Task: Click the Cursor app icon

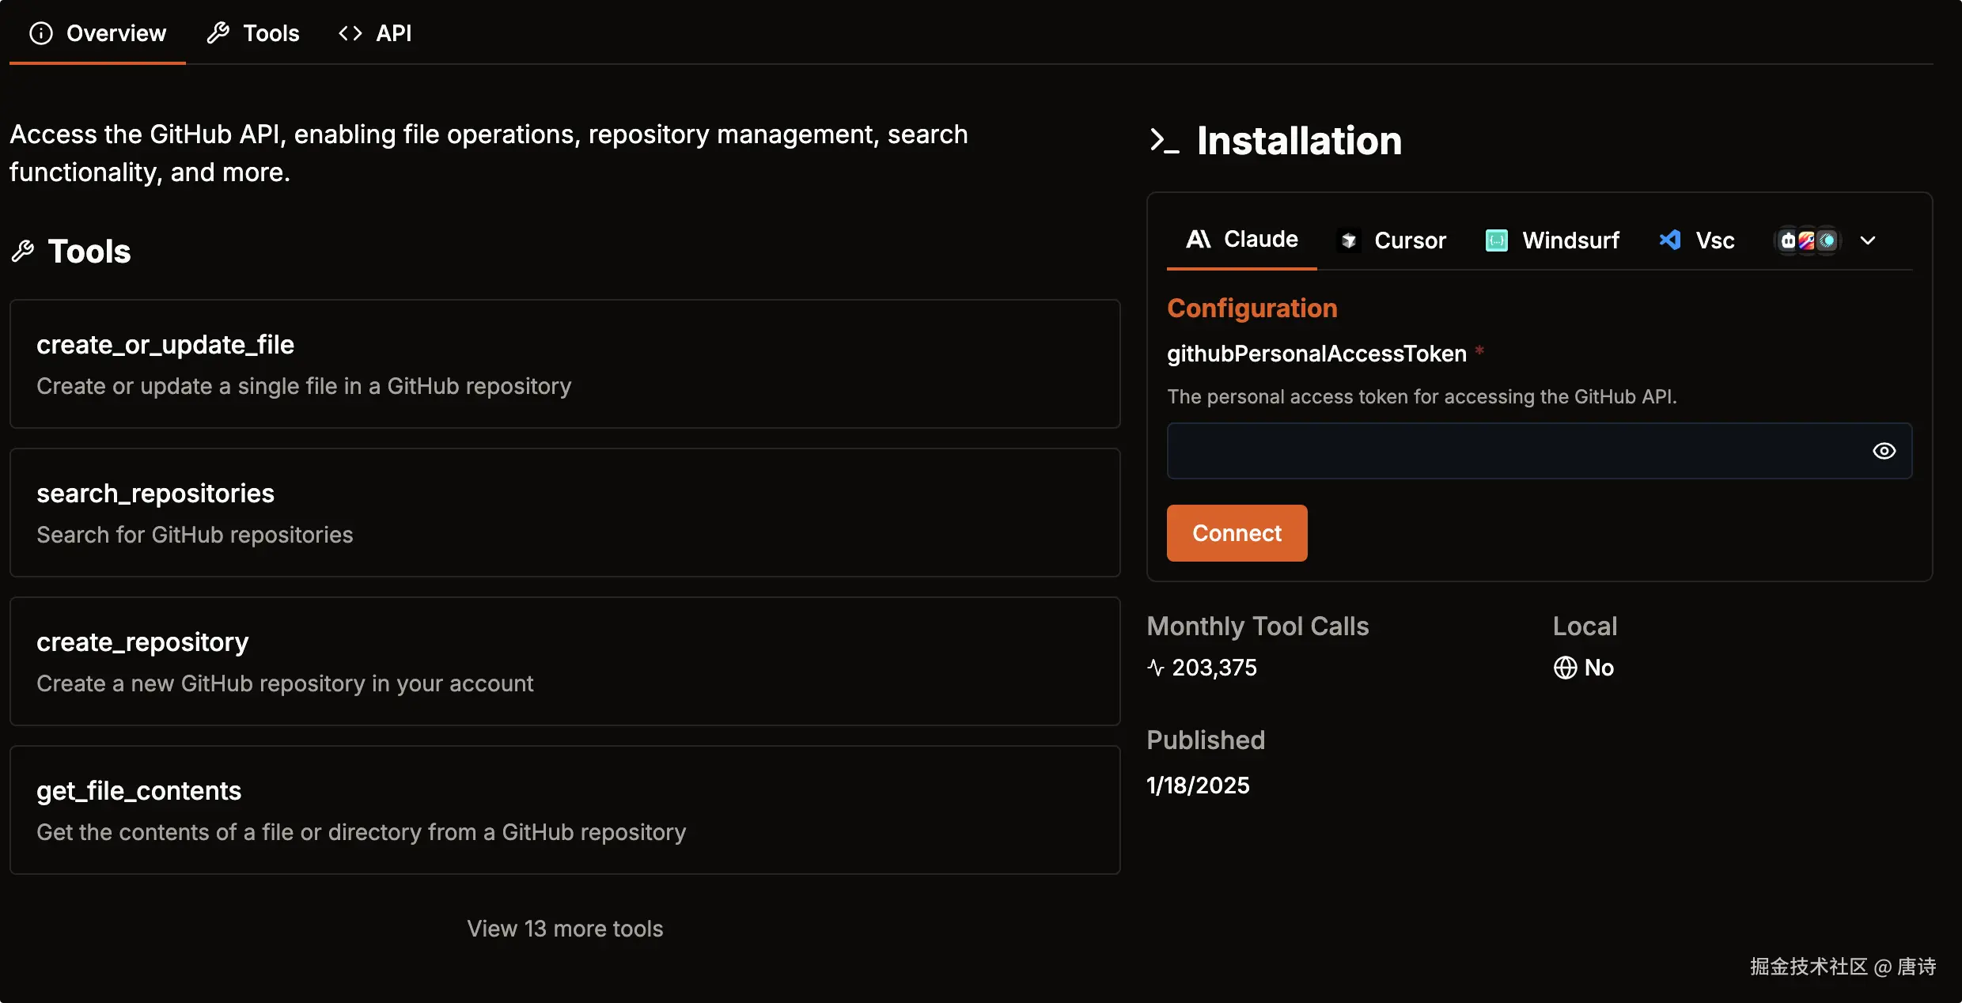Action: click(x=1349, y=240)
